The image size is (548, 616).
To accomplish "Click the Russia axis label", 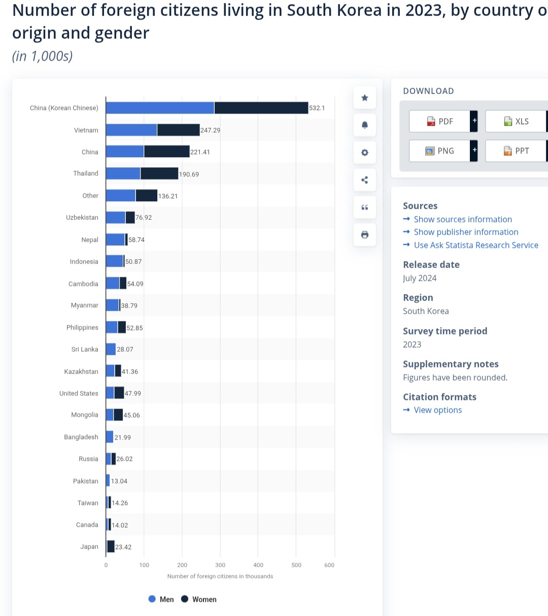I will [x=88, y=459].
